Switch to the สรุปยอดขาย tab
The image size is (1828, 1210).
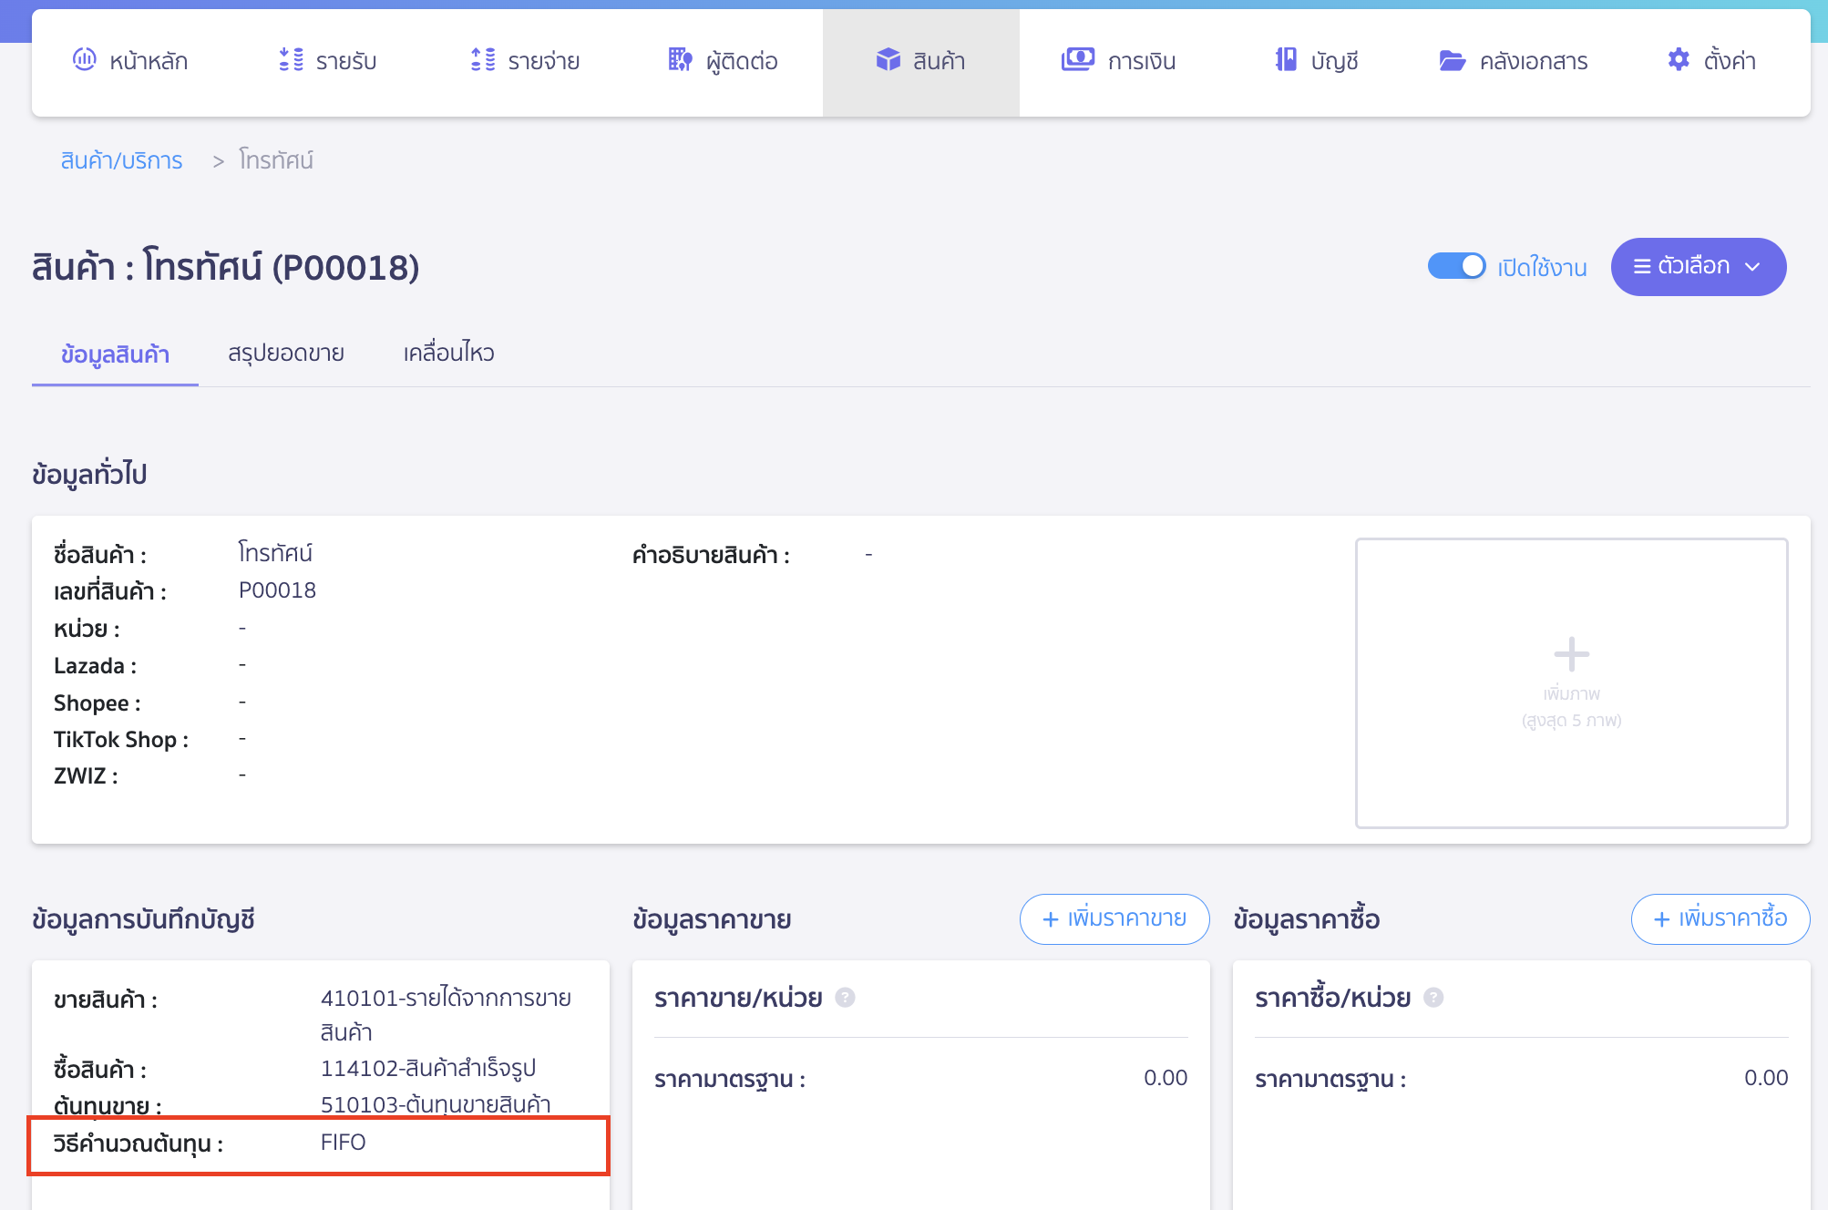[286, 354]
